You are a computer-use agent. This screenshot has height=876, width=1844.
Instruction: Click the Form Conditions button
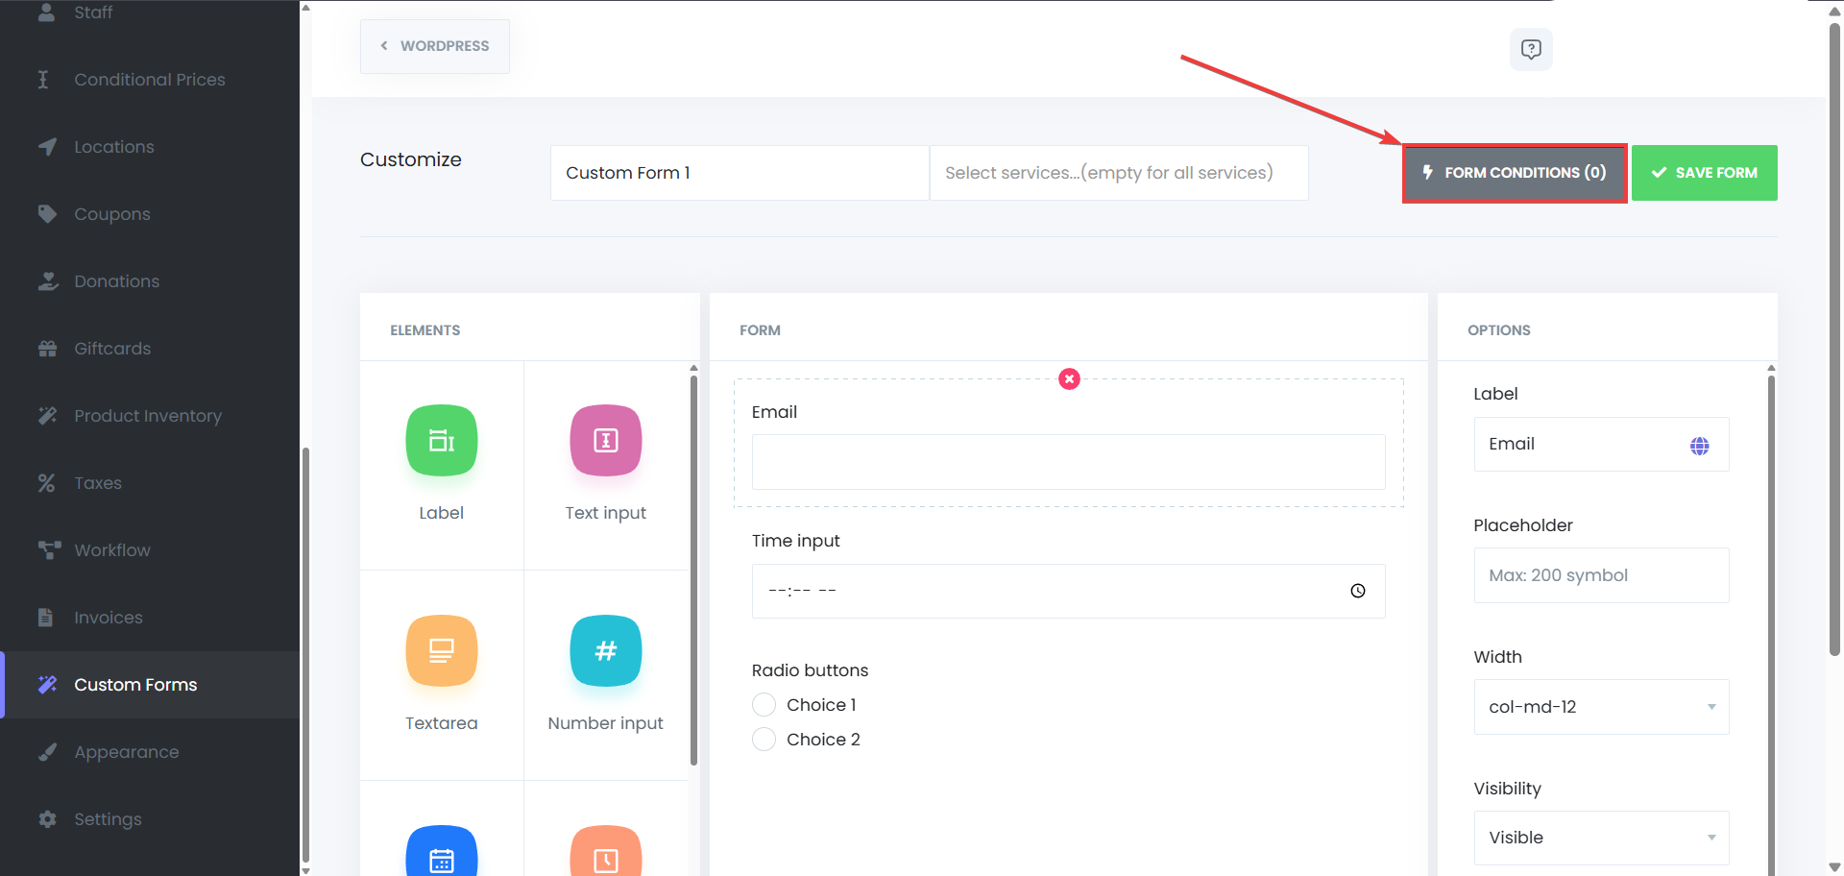pos(1515,173)
